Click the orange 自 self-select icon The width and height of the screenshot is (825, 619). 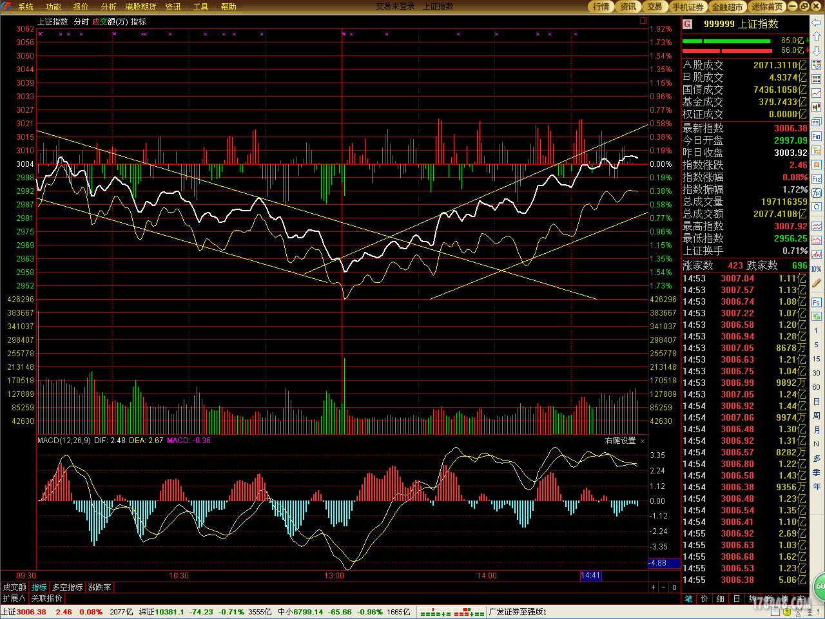(817, 164)
